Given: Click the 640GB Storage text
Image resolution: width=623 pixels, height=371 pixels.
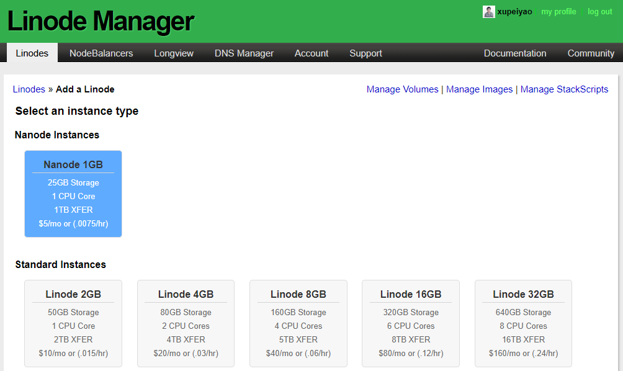Looking at the screenshot, I should click(523, 312).
